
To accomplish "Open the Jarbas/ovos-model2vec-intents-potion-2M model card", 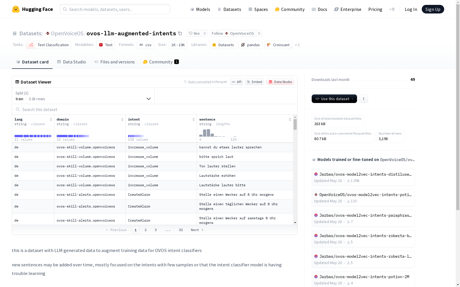I will tap(363, 279).
